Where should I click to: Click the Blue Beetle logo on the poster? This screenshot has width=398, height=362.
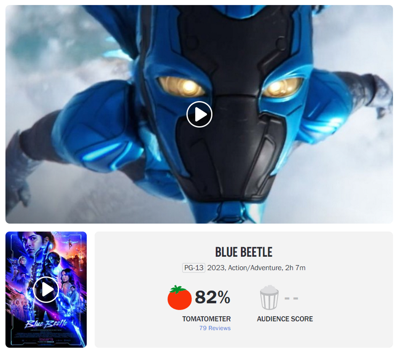(x=46, y=323)
